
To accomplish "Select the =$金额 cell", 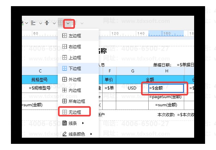I will click(x=166, y=88).
